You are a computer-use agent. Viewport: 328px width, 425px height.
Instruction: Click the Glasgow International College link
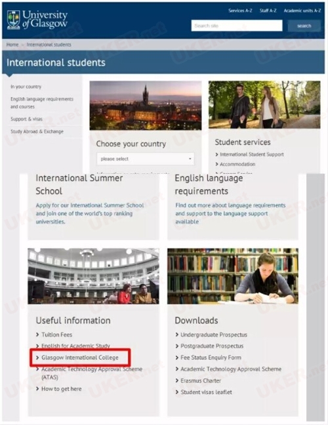pyautogui.click(x=79, y=357)
